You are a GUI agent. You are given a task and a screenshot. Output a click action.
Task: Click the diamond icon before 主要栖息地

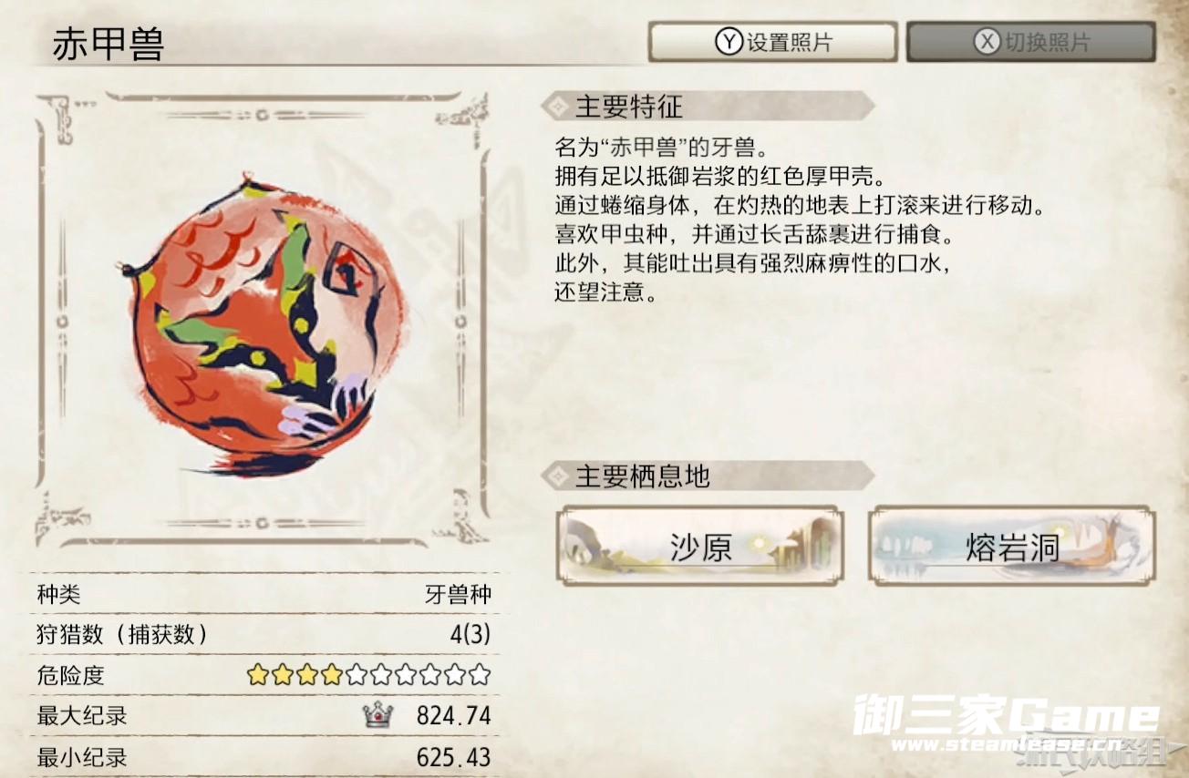click(x=553, y=476)
